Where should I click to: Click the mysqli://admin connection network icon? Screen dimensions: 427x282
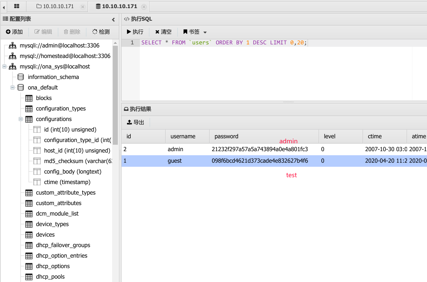13,45
